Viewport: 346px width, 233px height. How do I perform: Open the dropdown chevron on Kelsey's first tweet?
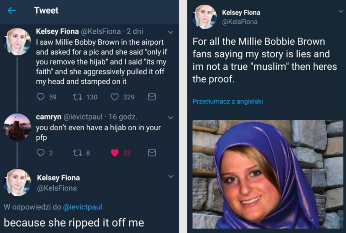(x=171, y=32)
